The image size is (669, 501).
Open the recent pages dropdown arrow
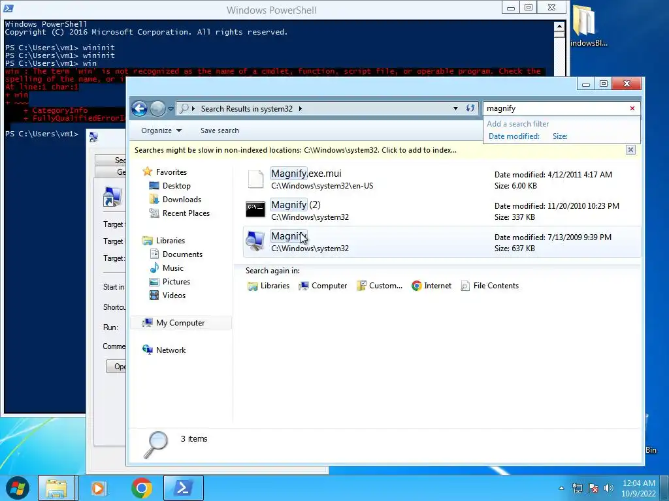tap(171, 109)
